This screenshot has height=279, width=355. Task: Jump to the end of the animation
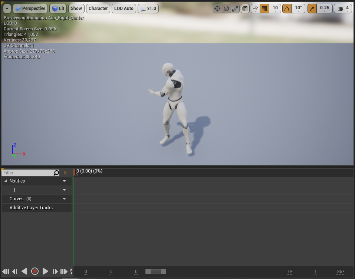[64, 271]
